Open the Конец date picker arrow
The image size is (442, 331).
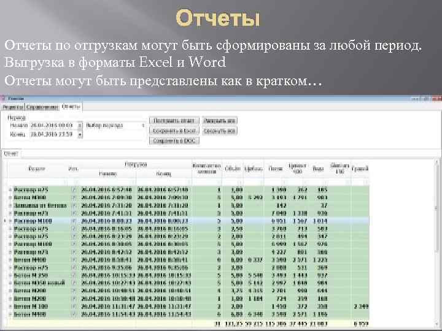point(80,135)
